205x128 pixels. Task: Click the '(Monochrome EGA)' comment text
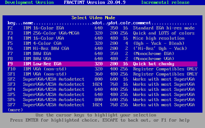pyautogui.click(x=154, y=53)
